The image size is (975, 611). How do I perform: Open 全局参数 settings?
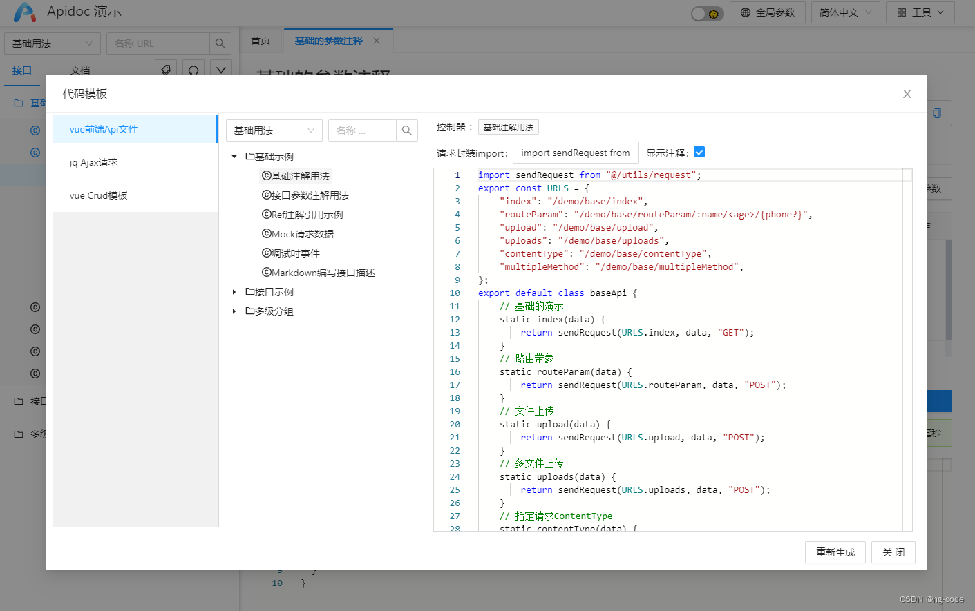tap(768, 12)
